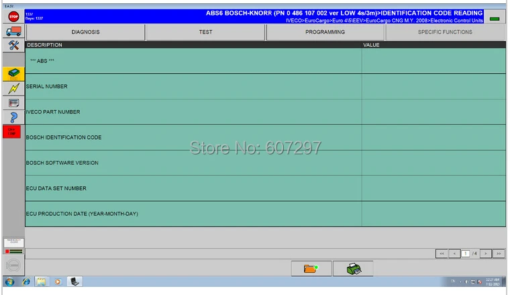510x295 pixels.
Task: Select the IVECO PART NUMBER row
Action: pyautogui.click(x=266, y=112)
